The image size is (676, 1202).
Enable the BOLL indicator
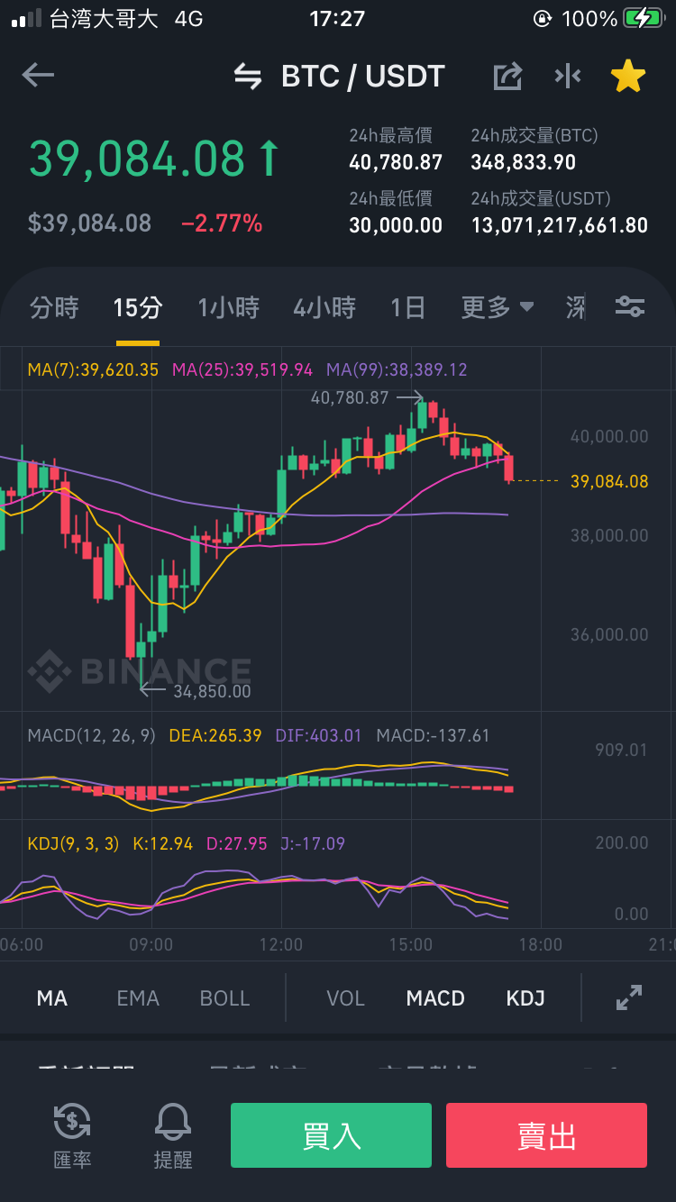pyautogui.click(x=224, y=998)
